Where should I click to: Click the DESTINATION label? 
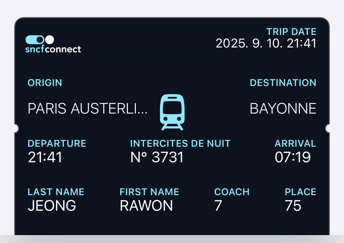pyautogui.click(x=283, y=83)
